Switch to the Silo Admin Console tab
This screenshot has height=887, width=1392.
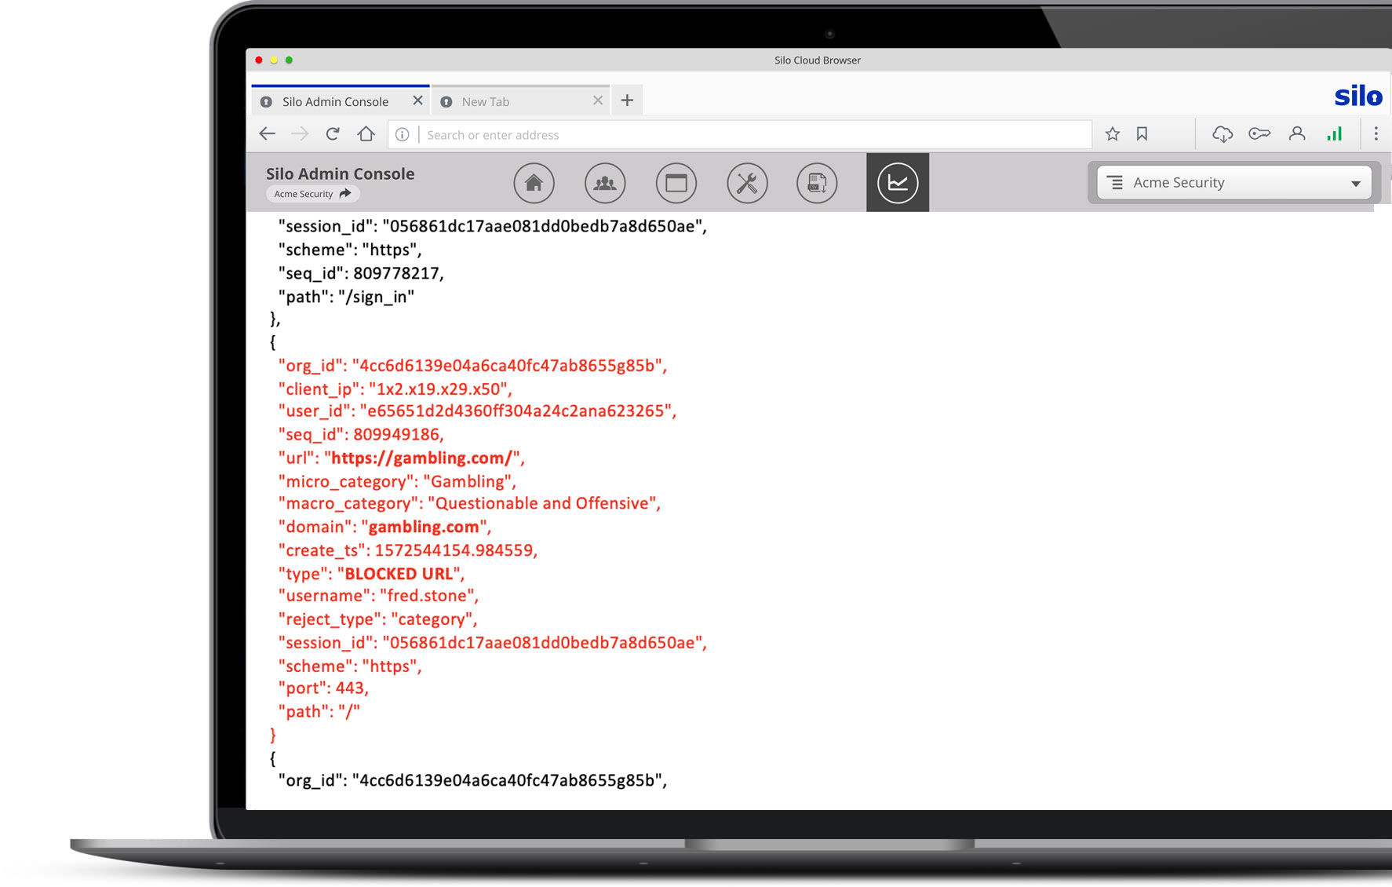[x=337, y=100]
